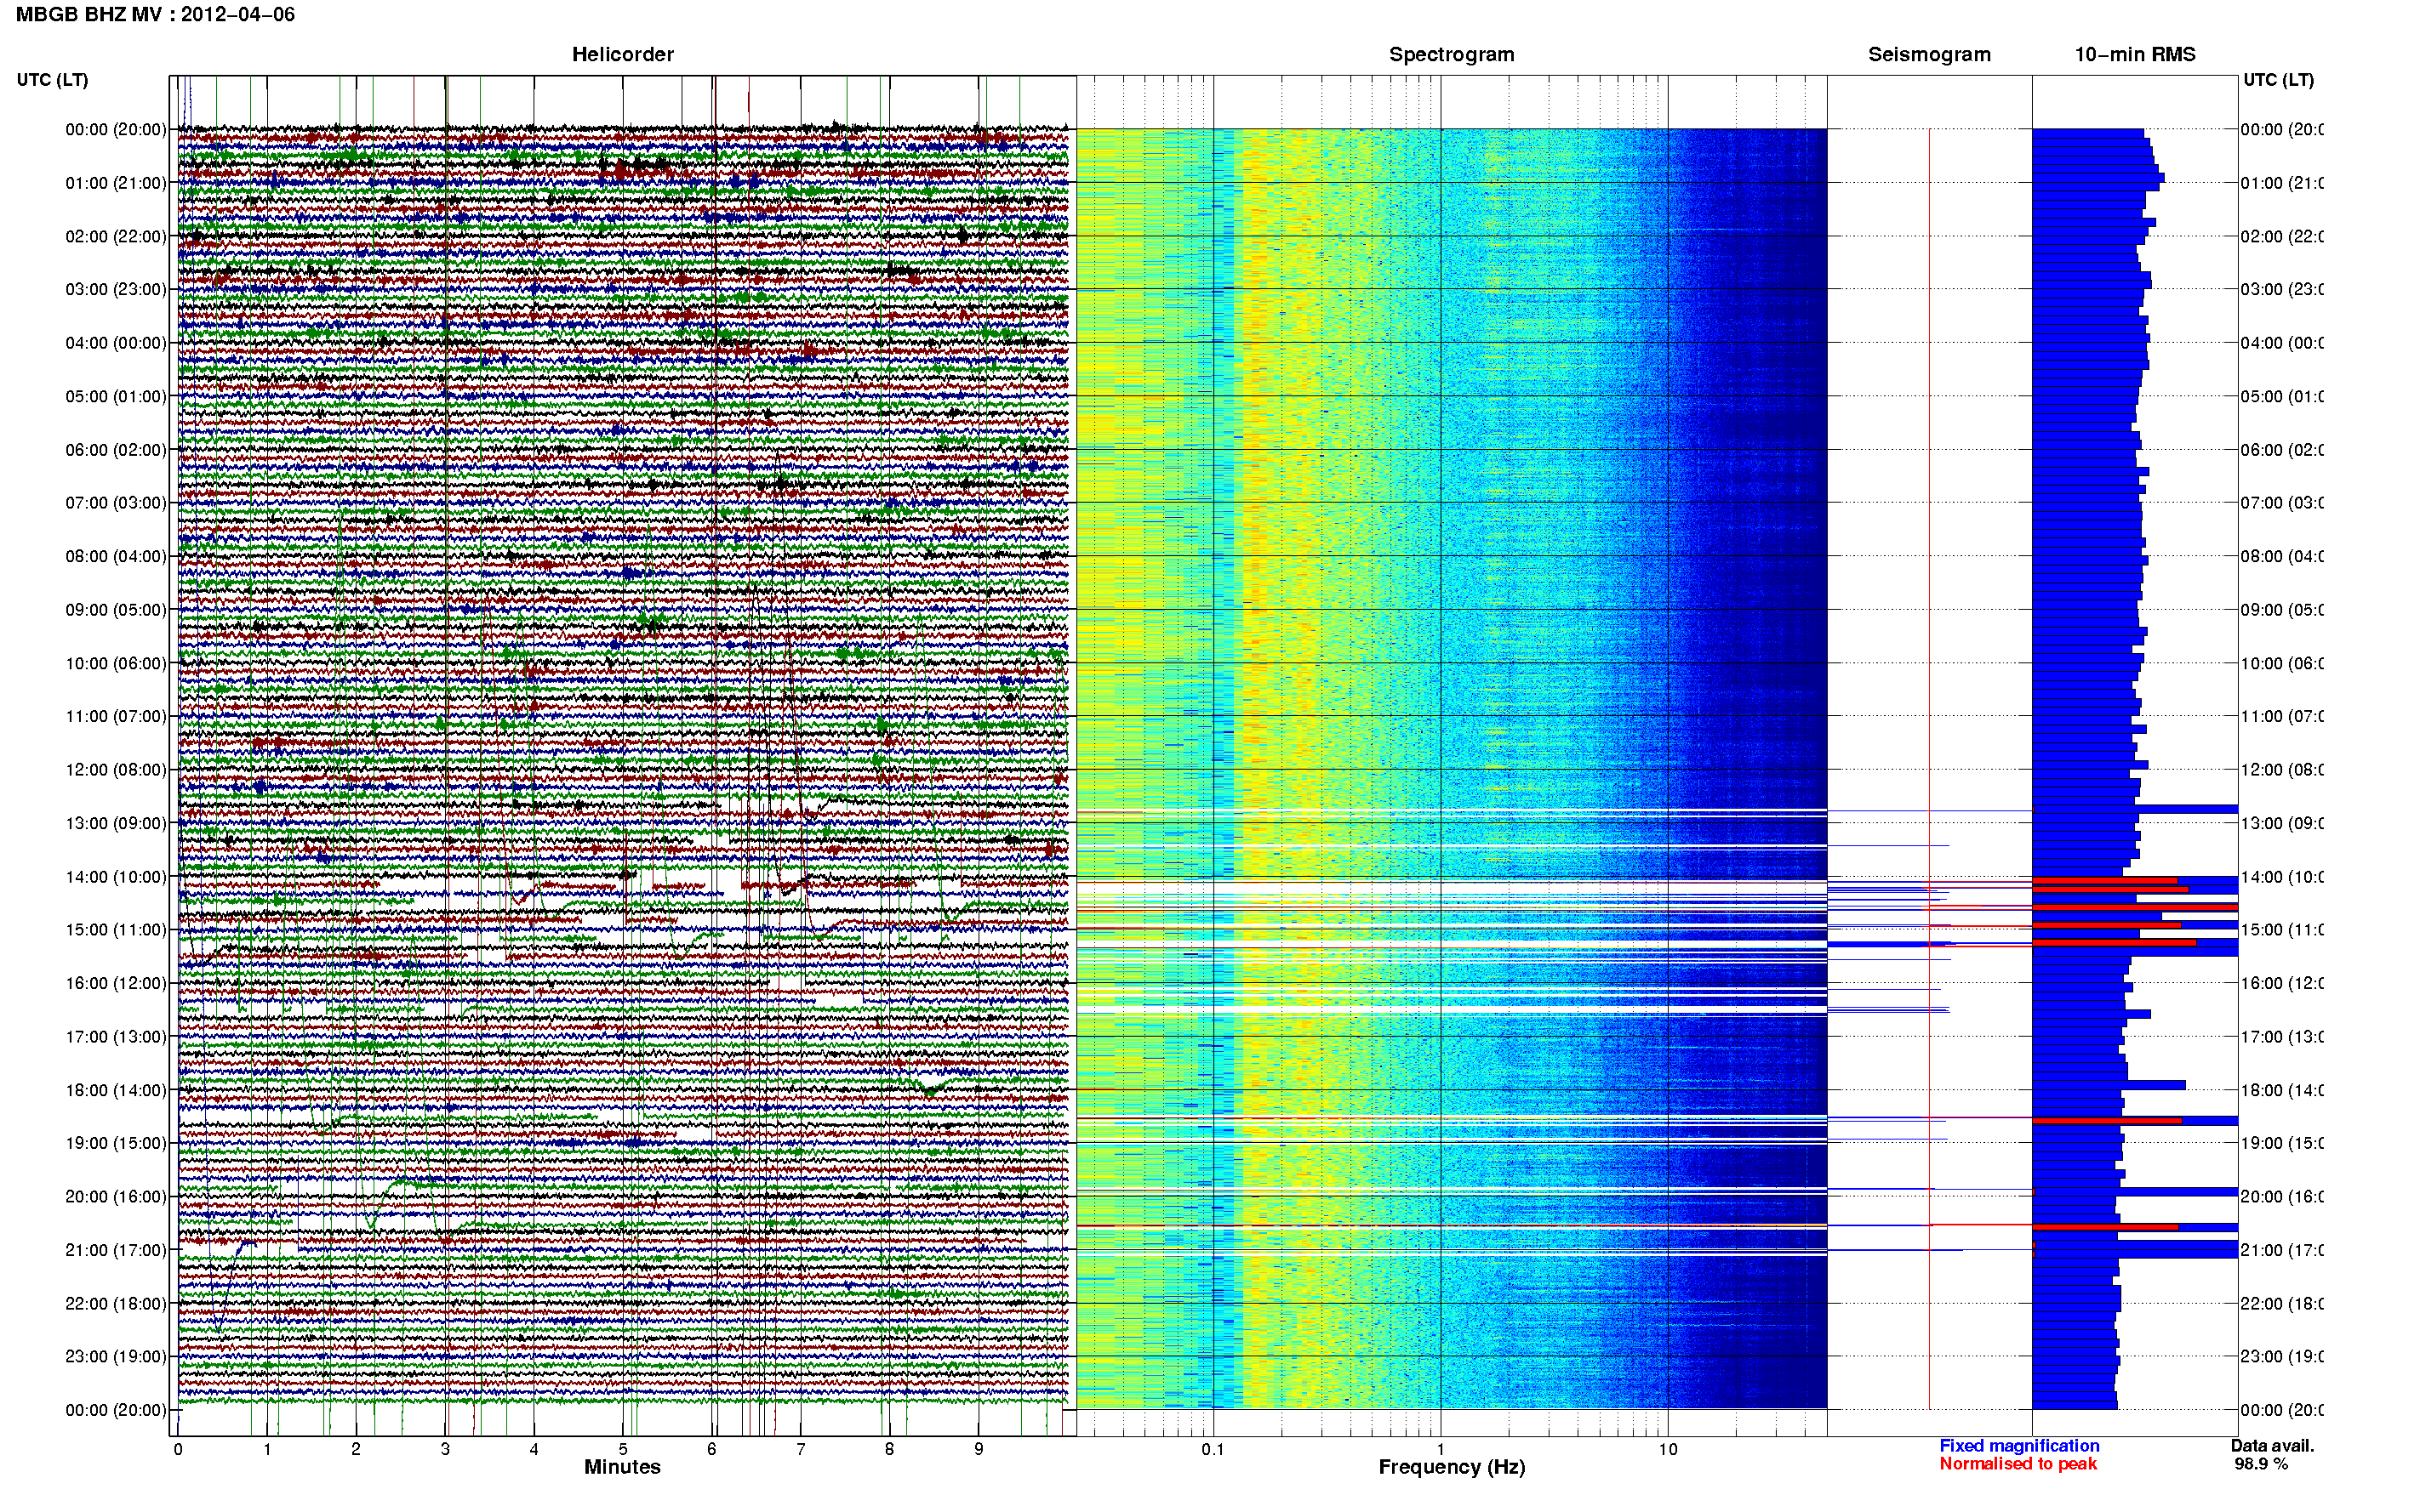The width and height of the screenshot is (2420, 1512).
Task: Click the 02:00 (22:00) label on the left time axis
Action: (x=116, y=237)
